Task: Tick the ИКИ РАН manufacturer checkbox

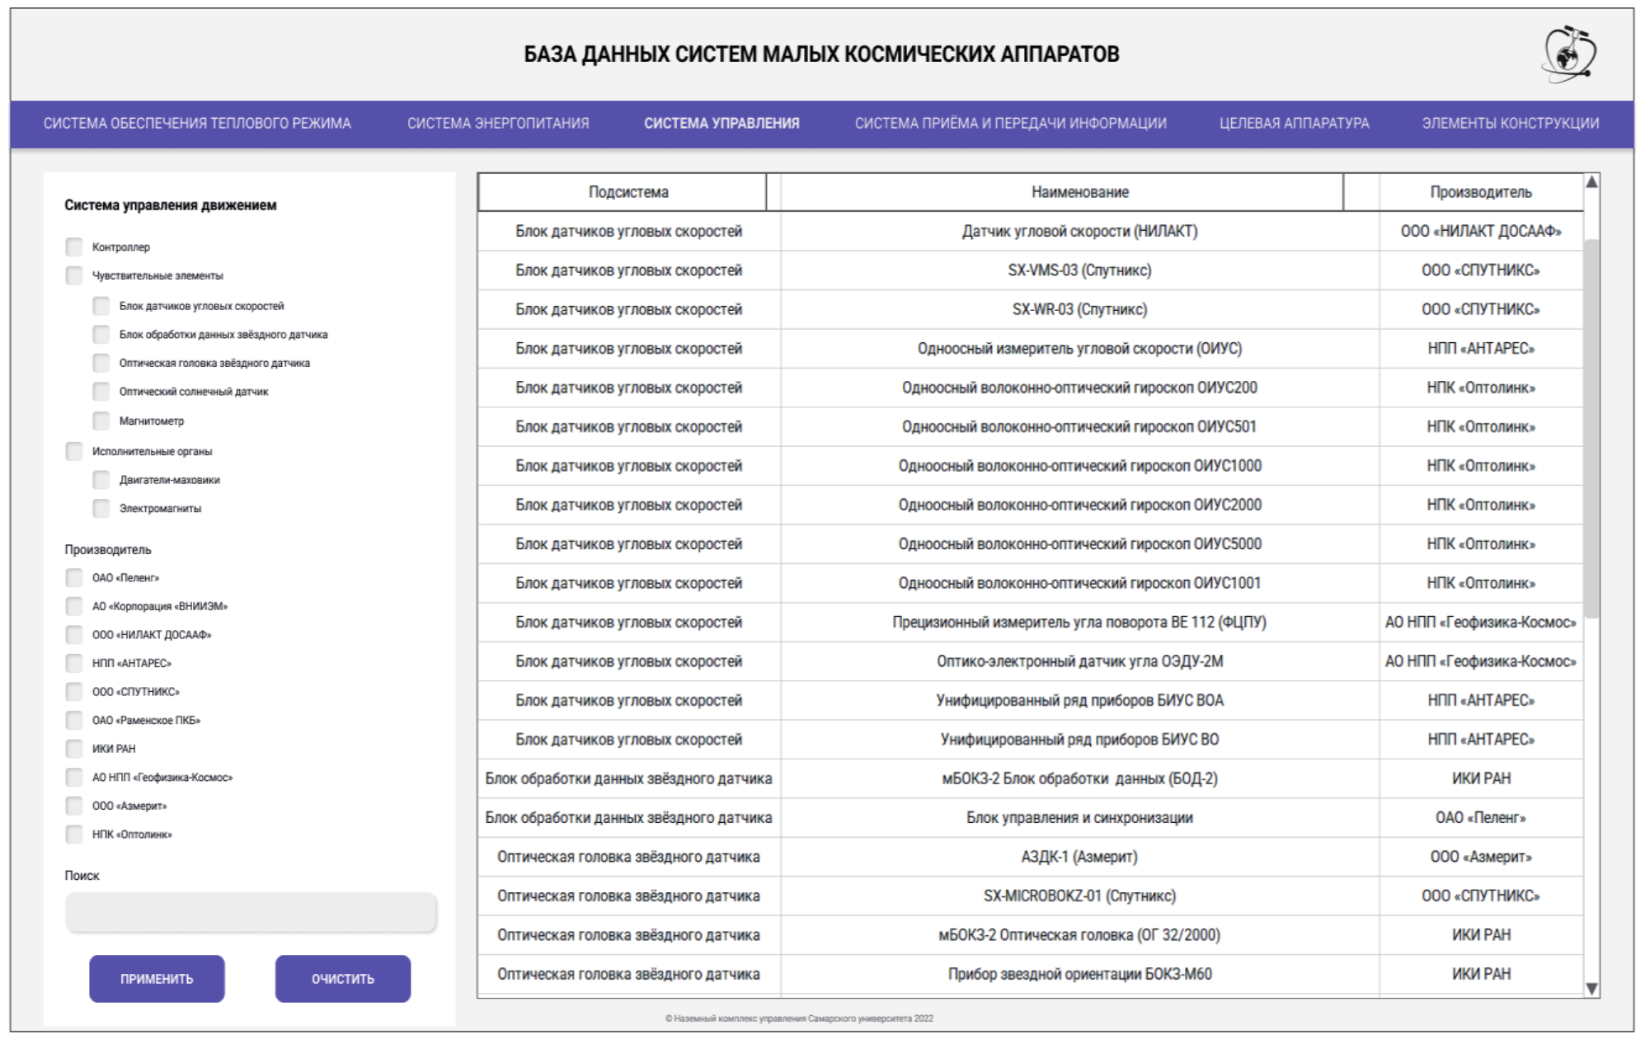Action: click(74, 749)
